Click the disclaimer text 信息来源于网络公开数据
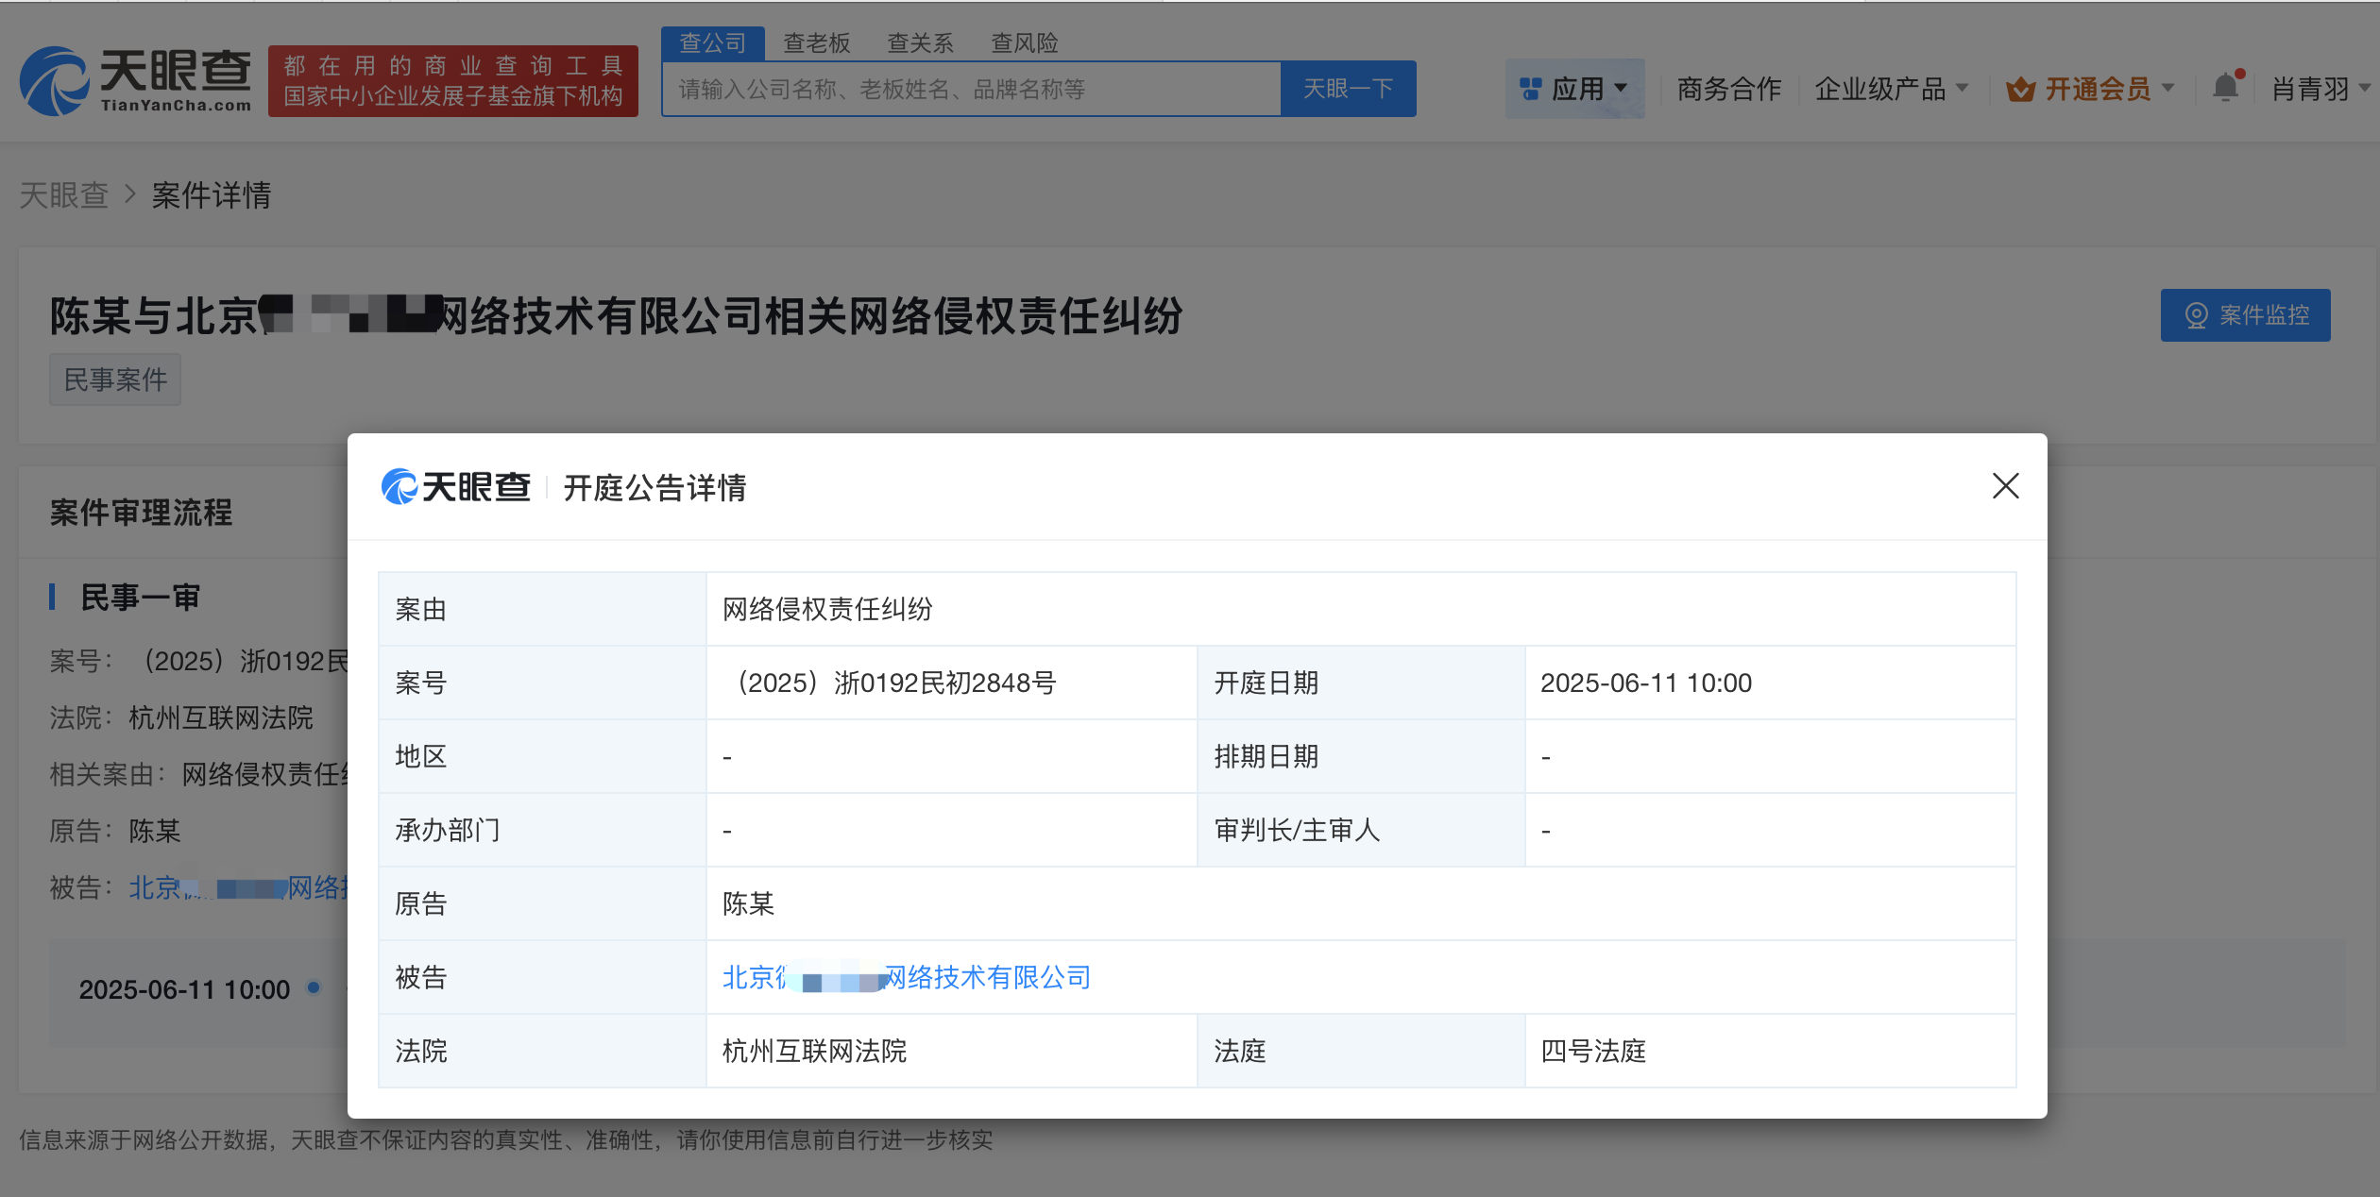 click(505, 1139)
